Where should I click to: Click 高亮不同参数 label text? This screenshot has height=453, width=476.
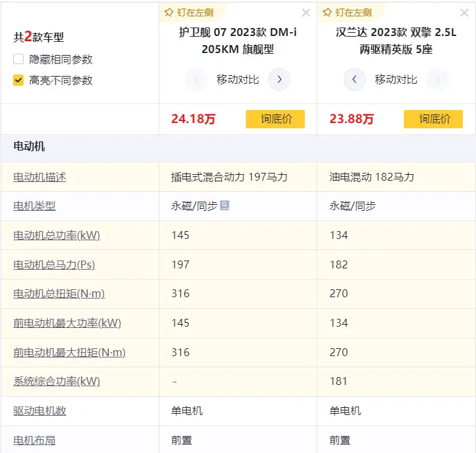pyautogui.click(x=61, y=81)
